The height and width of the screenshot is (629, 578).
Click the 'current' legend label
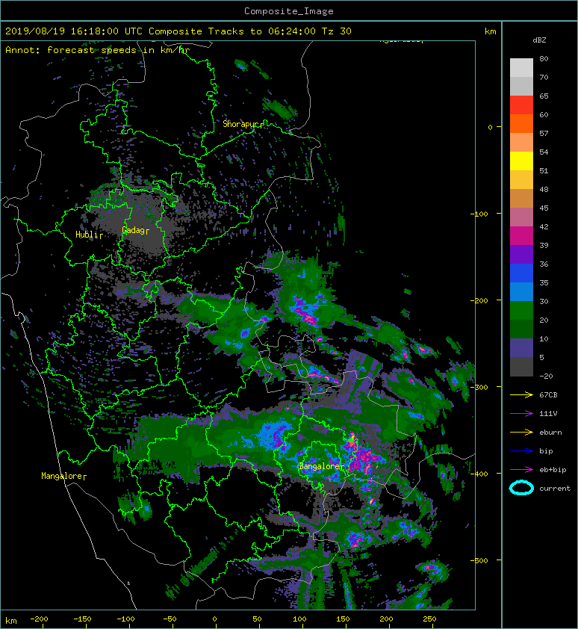click(x=555, y=489)
